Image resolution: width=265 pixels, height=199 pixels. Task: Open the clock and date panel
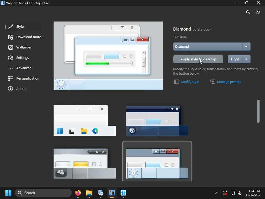(253, 193)
